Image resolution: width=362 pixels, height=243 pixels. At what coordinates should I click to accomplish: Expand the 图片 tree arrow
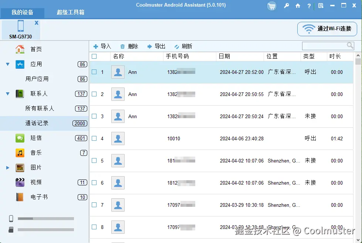click(x=8, y=168)
